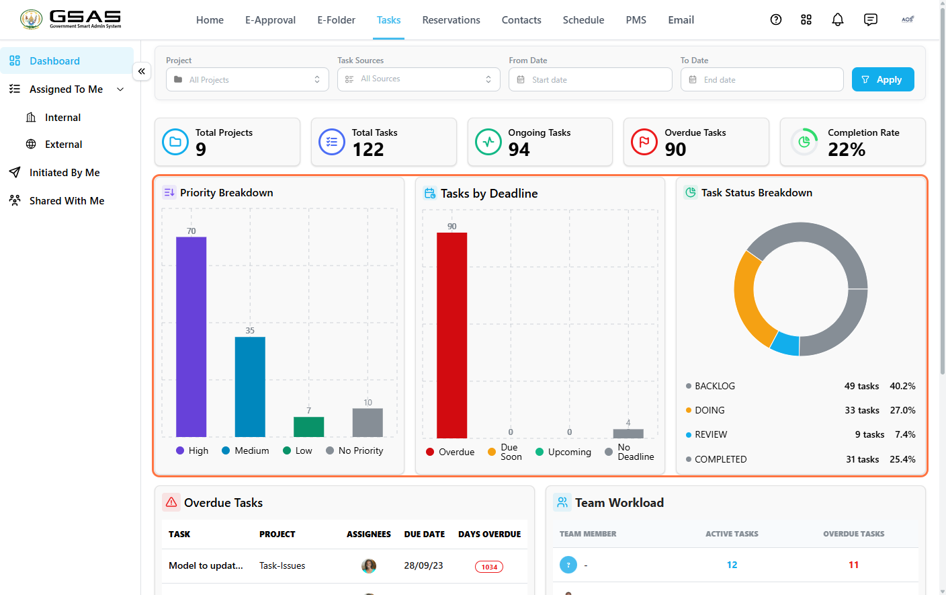Select the Tasks tab
Viewport: 946px width, 595px height.
click(x=389, y=20)
